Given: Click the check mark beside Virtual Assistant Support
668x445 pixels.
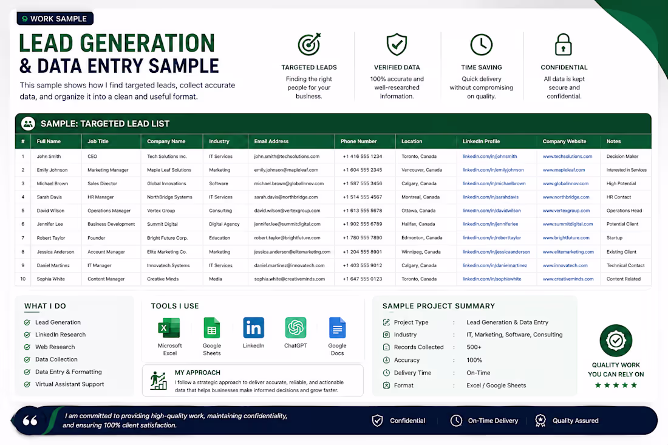Looking at the screenshot, I should [27, 384].
